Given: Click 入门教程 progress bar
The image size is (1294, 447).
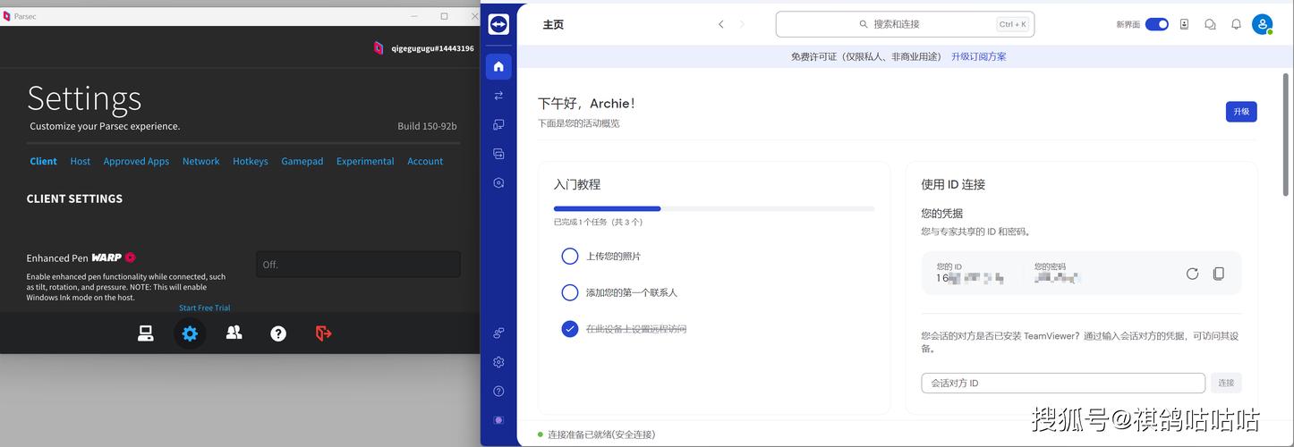Looking at the screenshot, I should pos(714,208).
